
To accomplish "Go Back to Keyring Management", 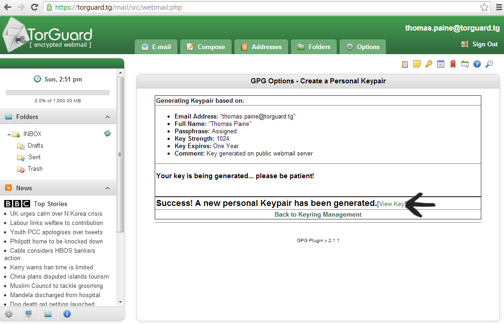I will coord(318,215).
